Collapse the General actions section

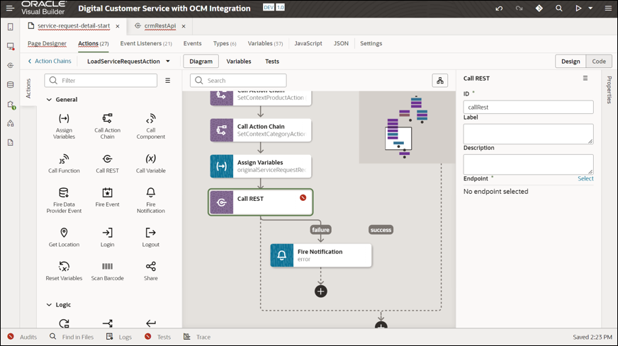[x=49, y=100]
